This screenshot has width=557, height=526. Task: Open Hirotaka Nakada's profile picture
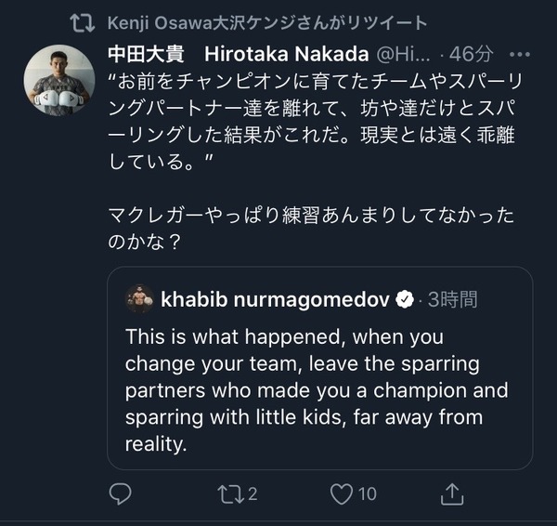[x=58, y=80]
